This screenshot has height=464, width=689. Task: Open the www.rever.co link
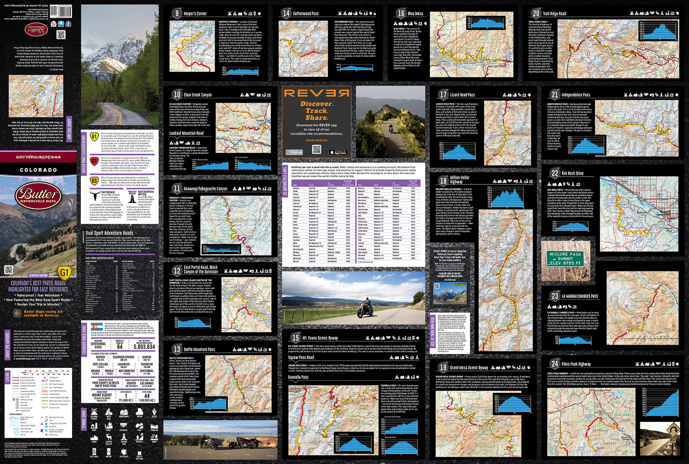(316, 140)
